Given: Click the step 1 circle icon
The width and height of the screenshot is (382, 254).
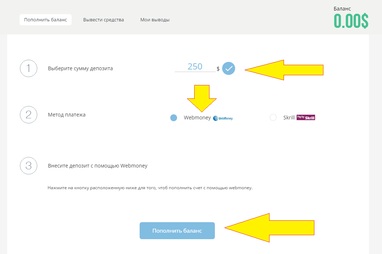Looking at the screenshot, I should tap(29, 68).
